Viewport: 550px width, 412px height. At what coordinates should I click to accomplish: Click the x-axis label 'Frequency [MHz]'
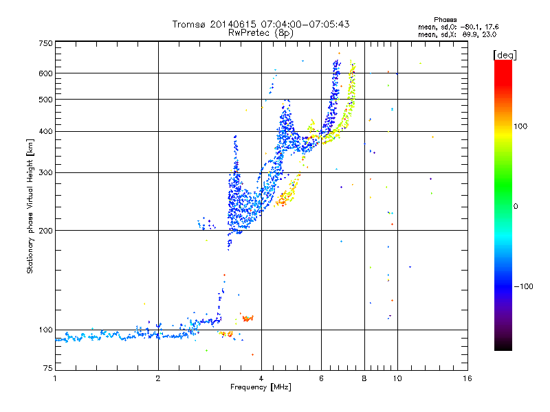pos(261,387)
